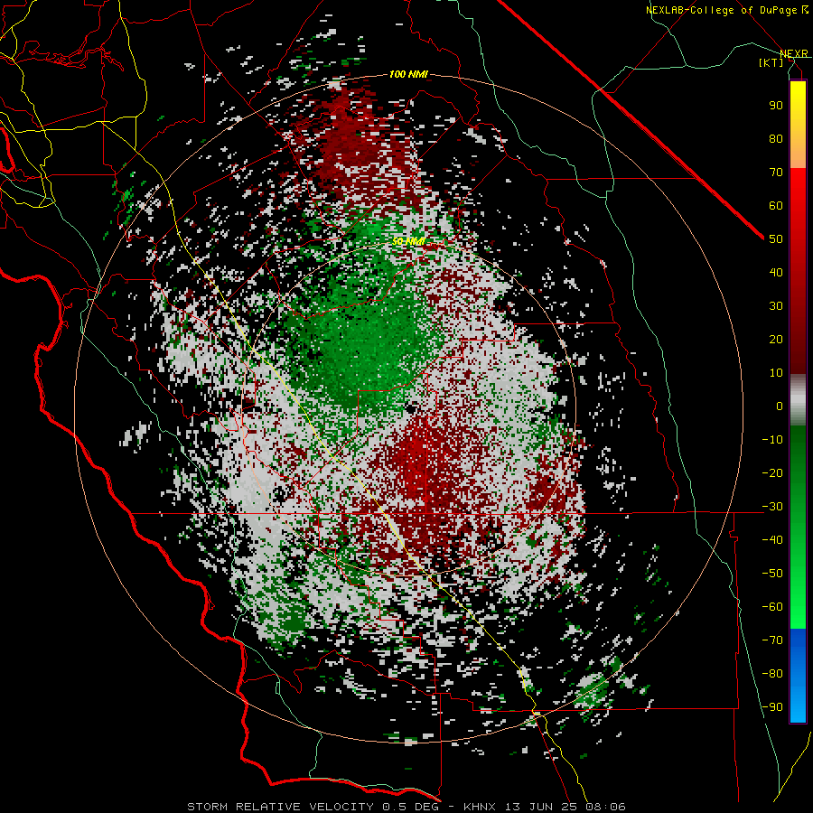This screenshot has height=813, width=813.
Task: Click the -10 value on the velocity scale
Action: point(772,440)
